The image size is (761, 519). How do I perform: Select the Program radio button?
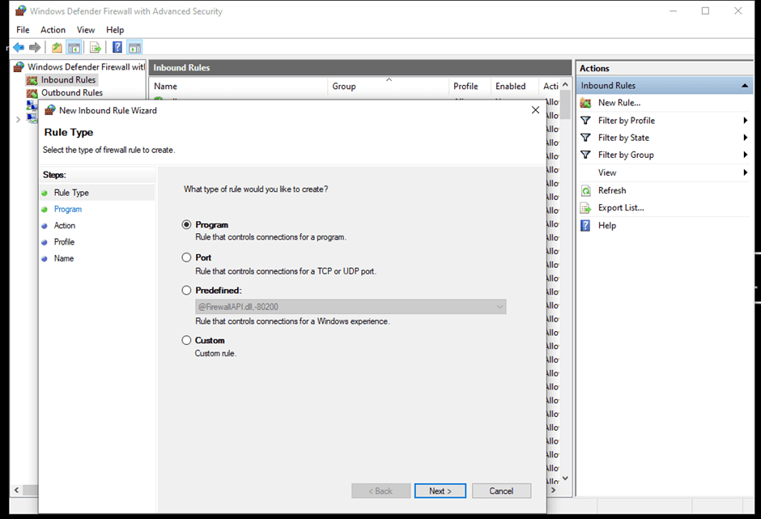[187, 225]
